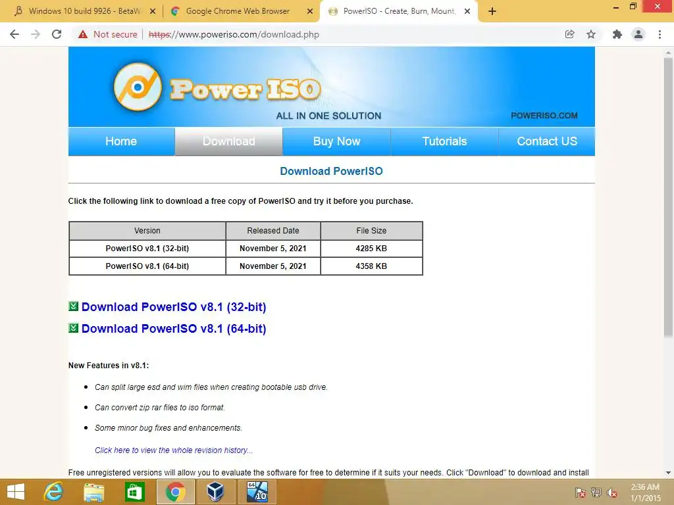The image size is (674, 505).
Task: Click the network tray icon
Action: click(596, 493)
